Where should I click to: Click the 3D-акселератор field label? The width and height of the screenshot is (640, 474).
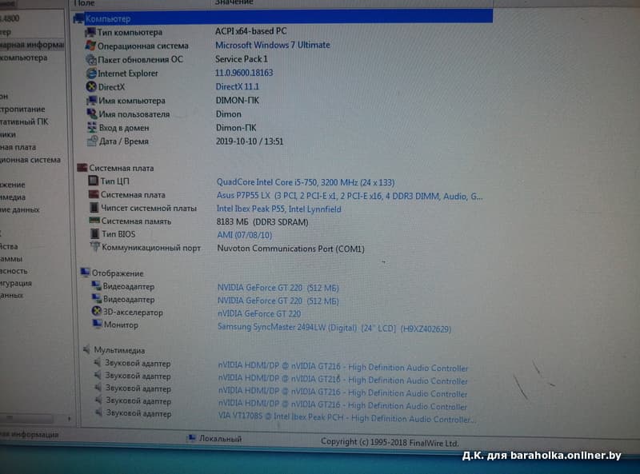click(x=133, y=312)
